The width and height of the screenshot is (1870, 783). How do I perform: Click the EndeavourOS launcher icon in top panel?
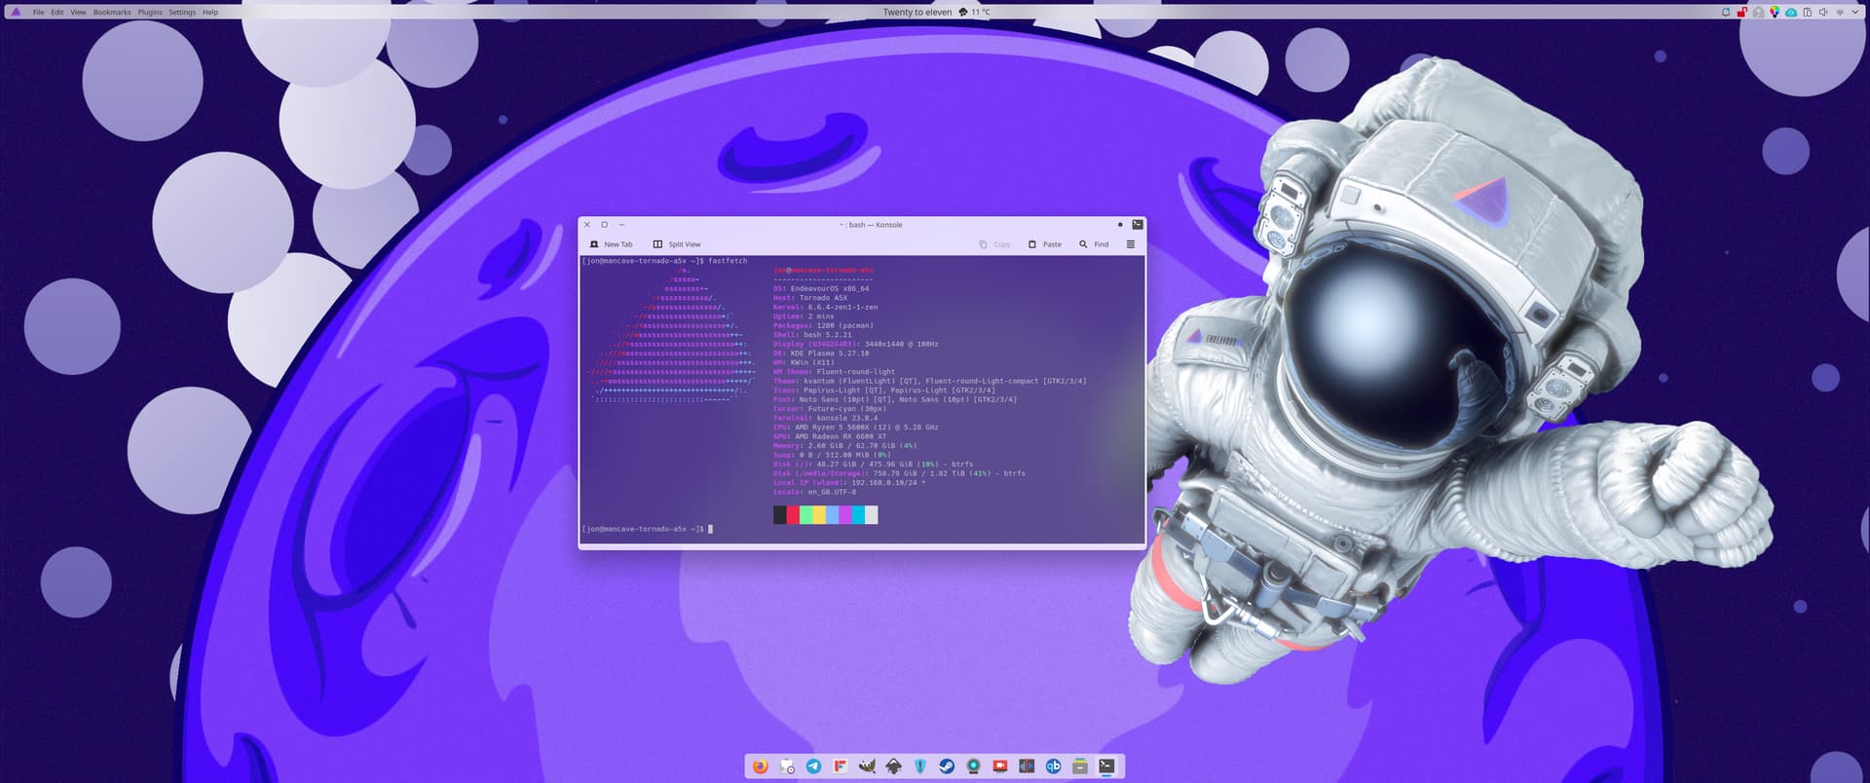click(16, 12)
